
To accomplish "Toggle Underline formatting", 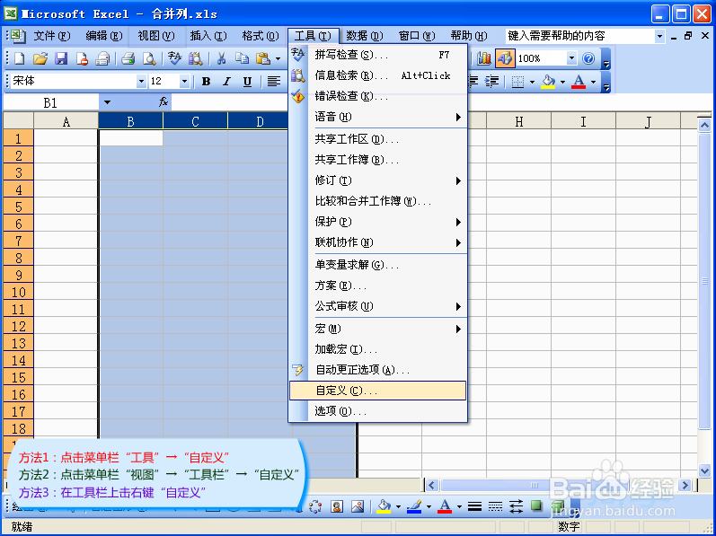I will pos(247,82).
